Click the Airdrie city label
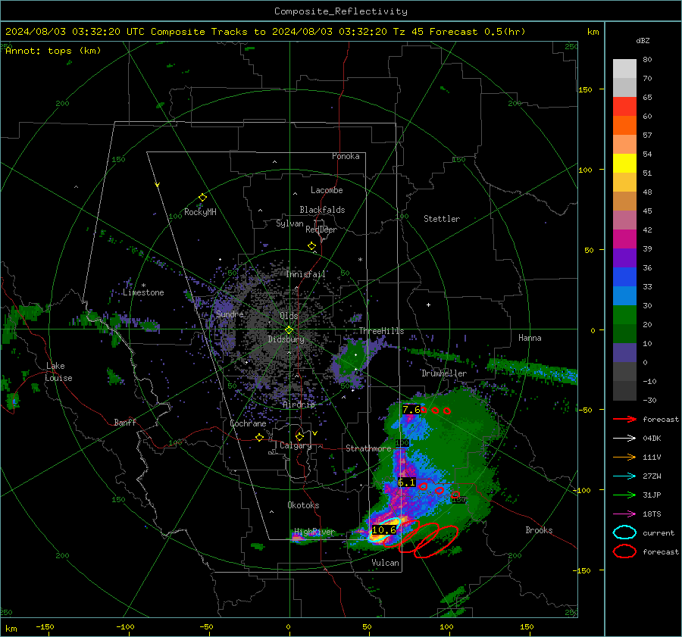 299,404
